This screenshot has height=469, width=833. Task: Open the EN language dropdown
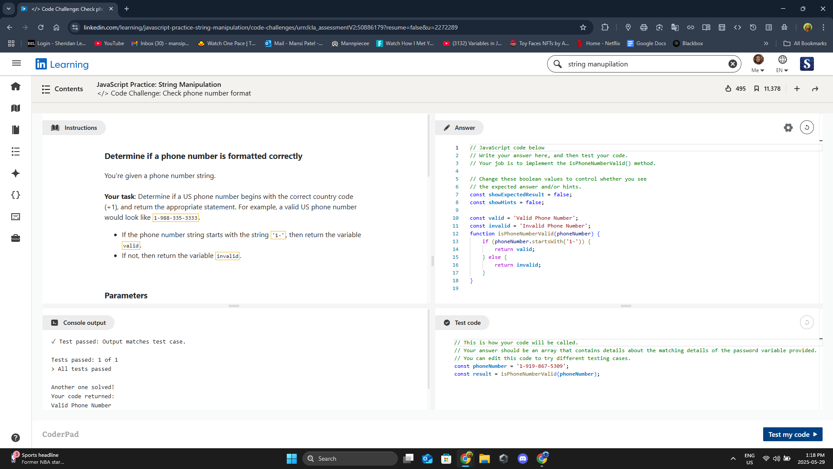pos(782,64)
